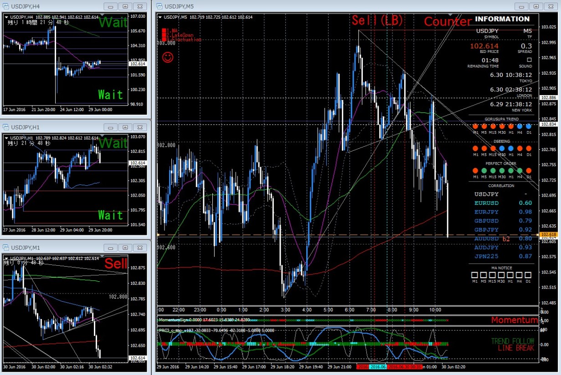Maximize the USDJPY,H4 chart window

tap(125, 6)
